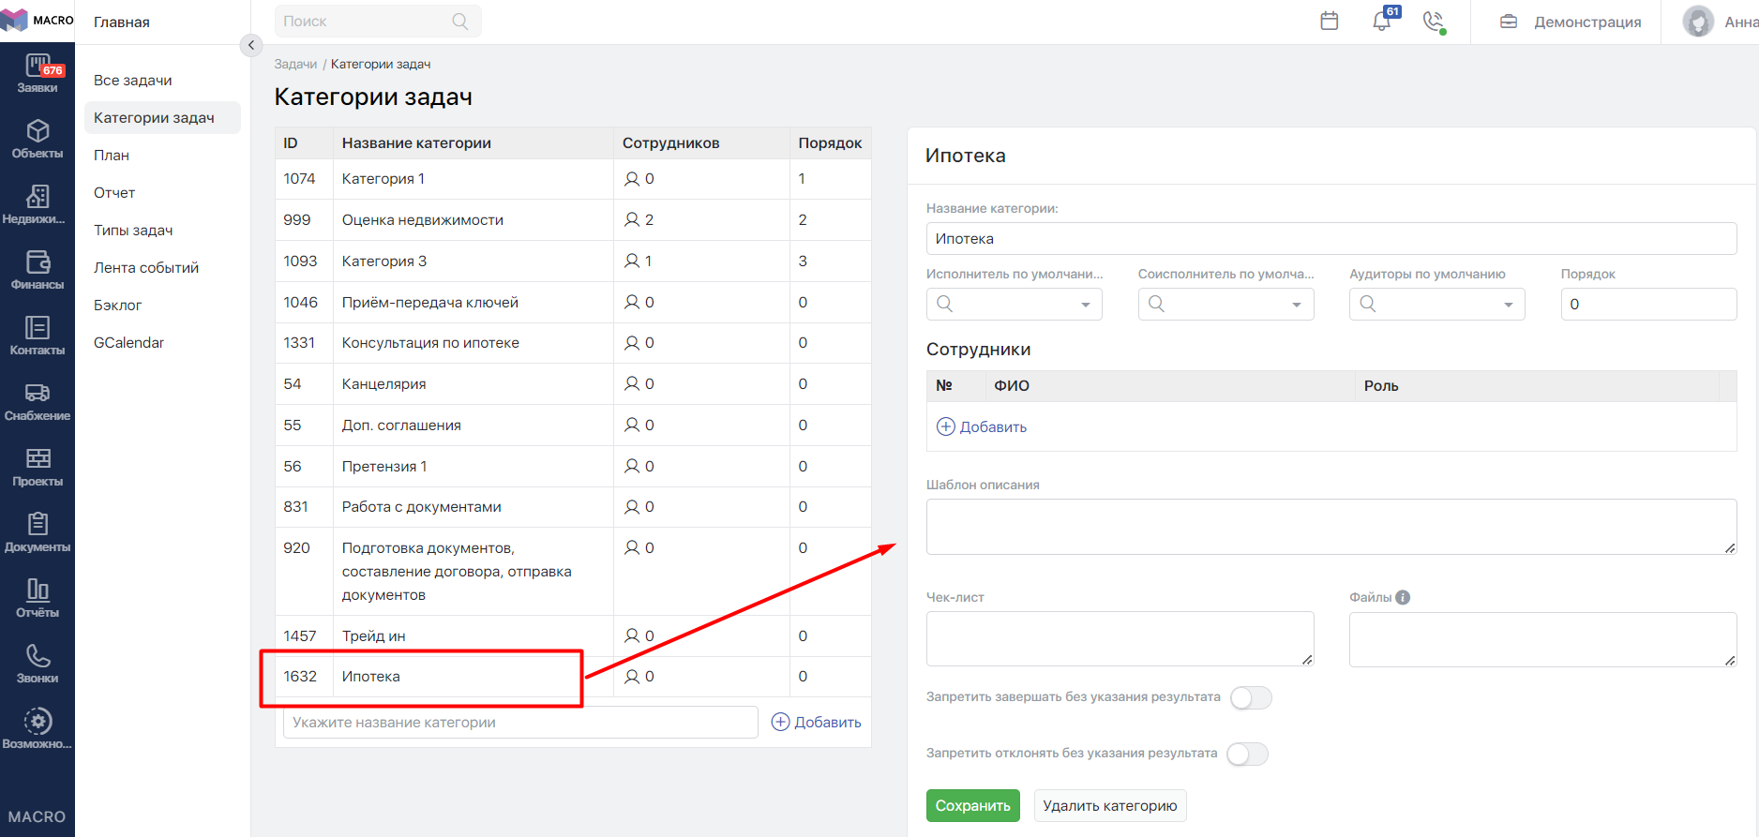Click the Удалить категорию button

coord(1109,806)
